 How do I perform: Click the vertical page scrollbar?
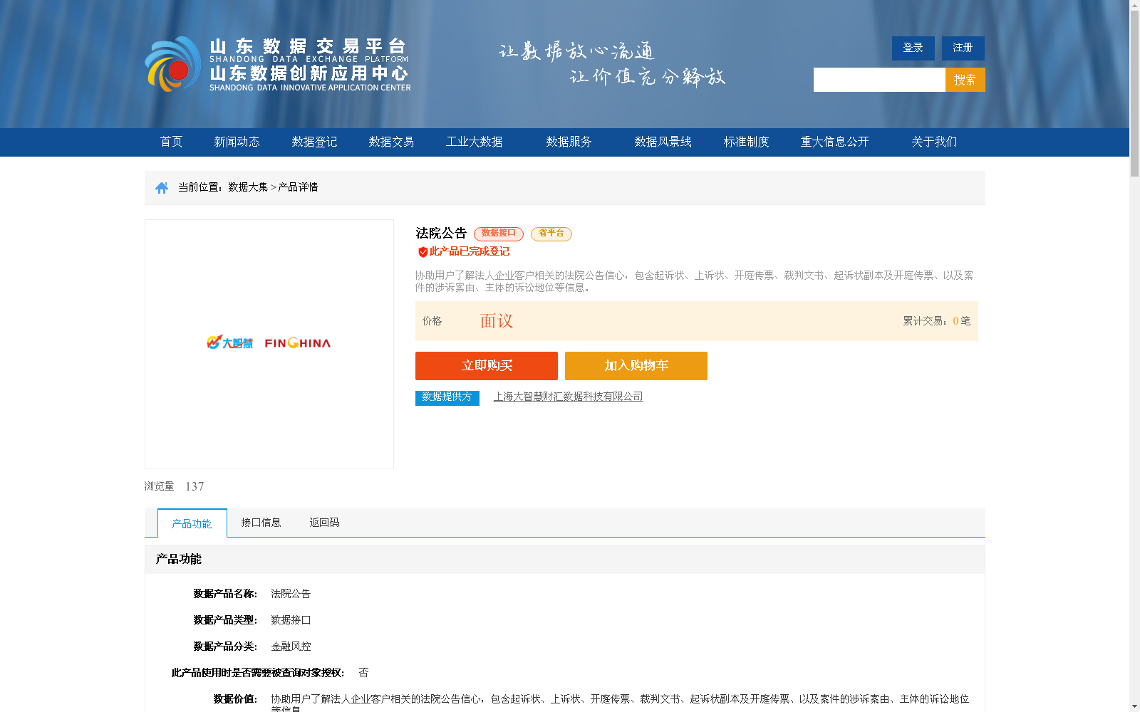pyautogui.click(x=1134, y=93)
